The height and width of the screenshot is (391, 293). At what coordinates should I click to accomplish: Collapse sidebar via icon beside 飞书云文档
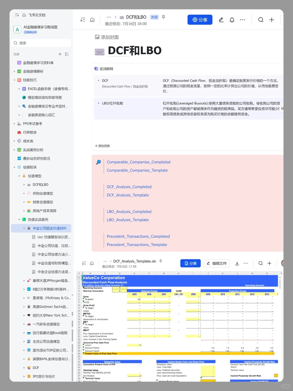(x=17, y=15)
